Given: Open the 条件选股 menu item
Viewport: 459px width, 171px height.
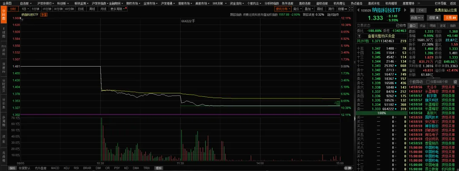Looking at the screenshot, I should (x=287, y=3).
